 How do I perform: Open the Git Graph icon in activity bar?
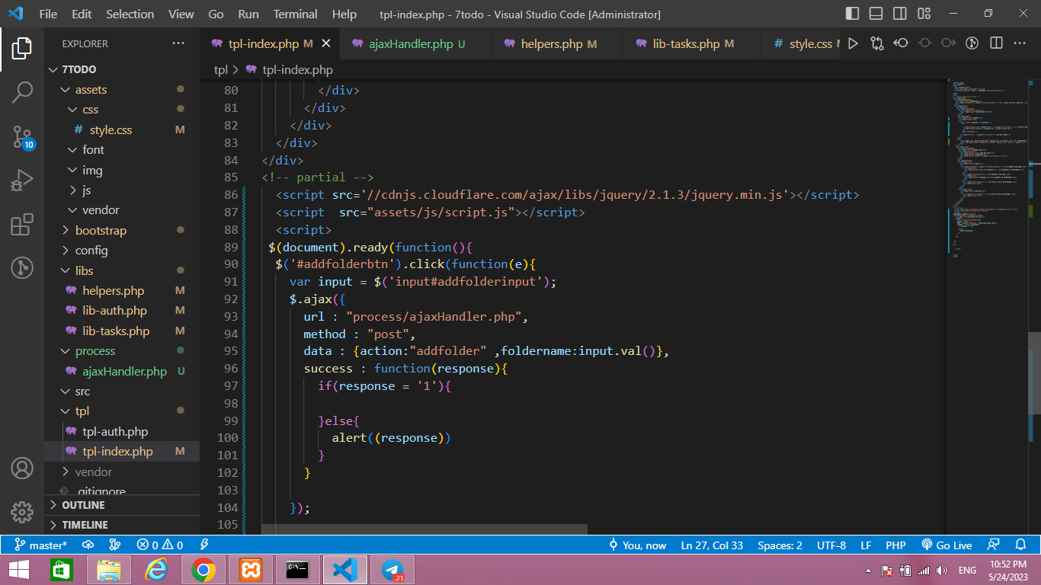pyautogui.click(x=22, y=268)
